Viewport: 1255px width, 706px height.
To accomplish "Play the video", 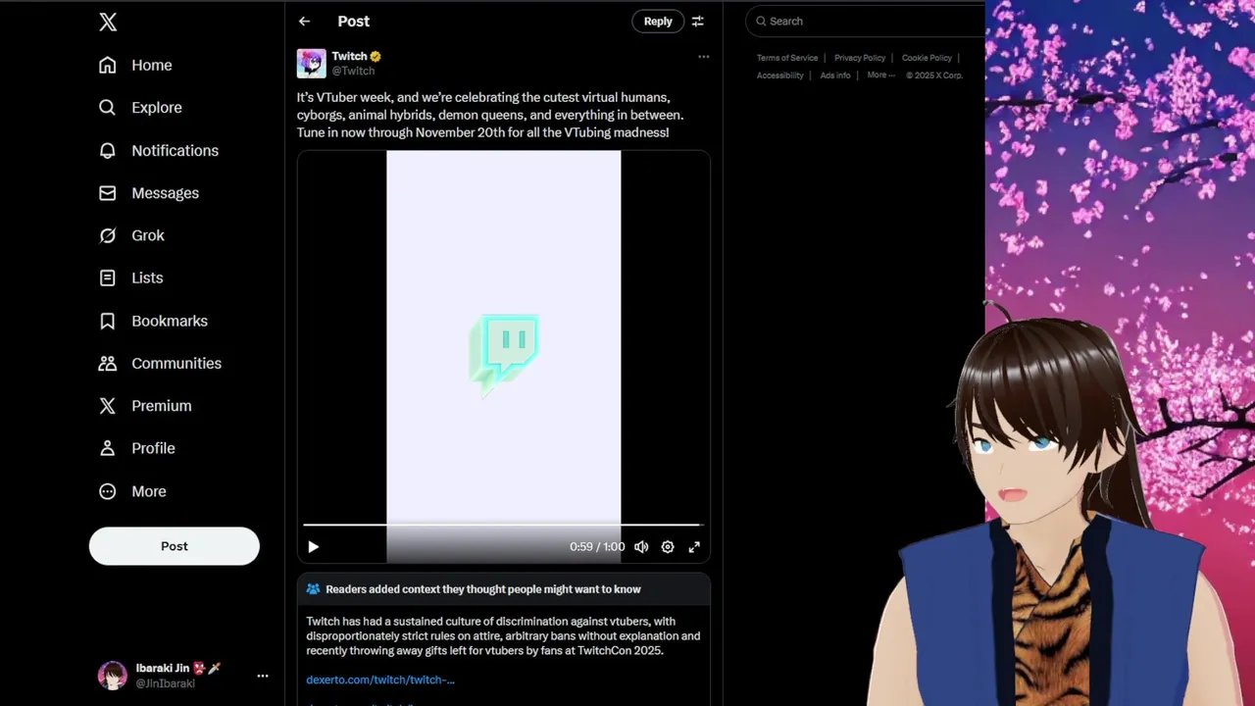I will tap(314, 547).
